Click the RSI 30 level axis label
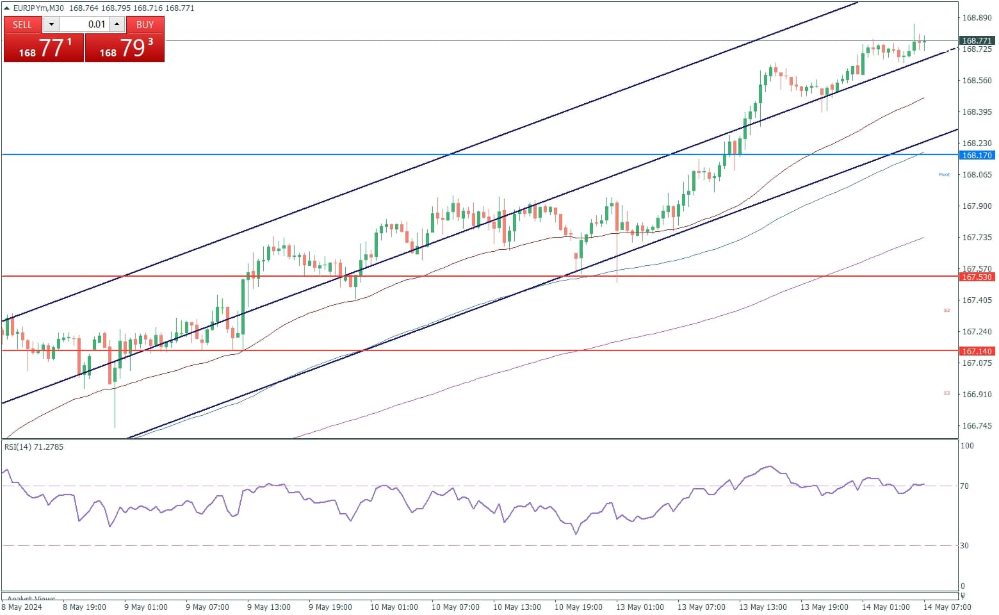The width and height of the screenshot is (999, 615). pos(964,546)
